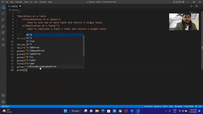Open the Extensions view

3,32
